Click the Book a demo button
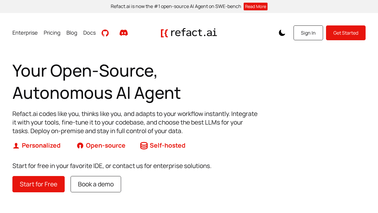378x213 pixels. [96, 184]
